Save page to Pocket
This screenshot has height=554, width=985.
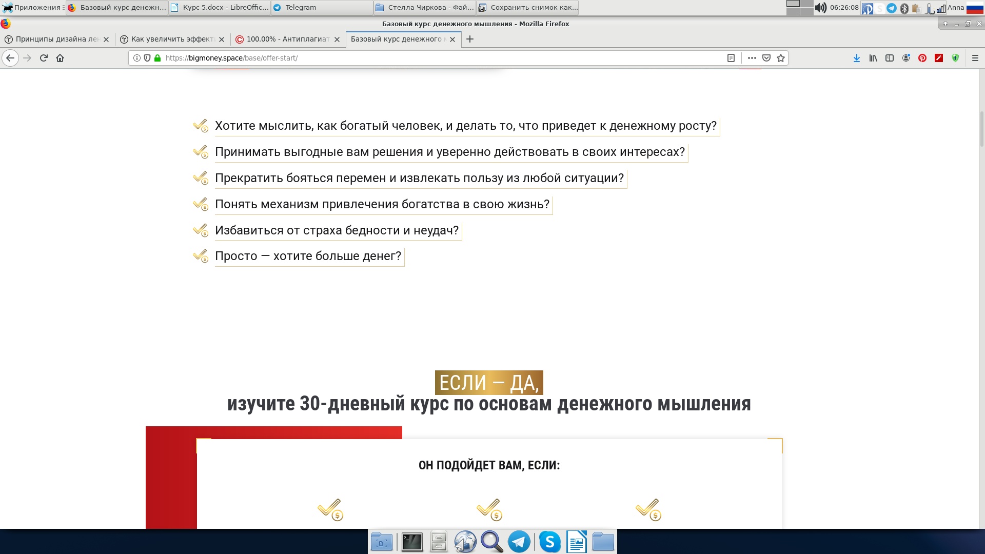[x=766, y=58]
